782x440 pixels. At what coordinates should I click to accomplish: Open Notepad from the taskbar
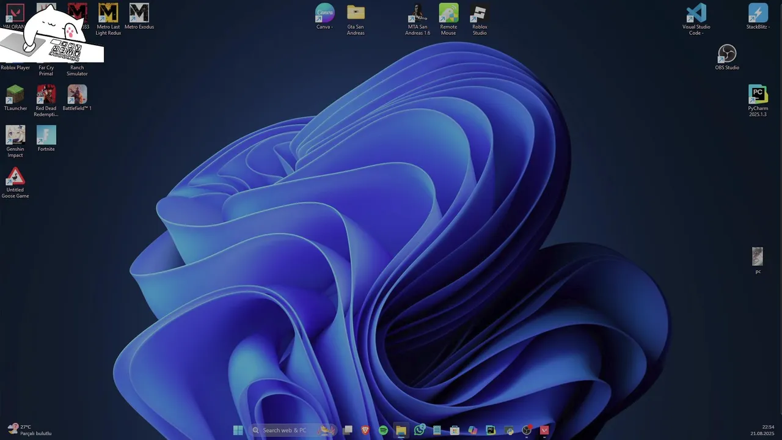(x=437, y=430)
